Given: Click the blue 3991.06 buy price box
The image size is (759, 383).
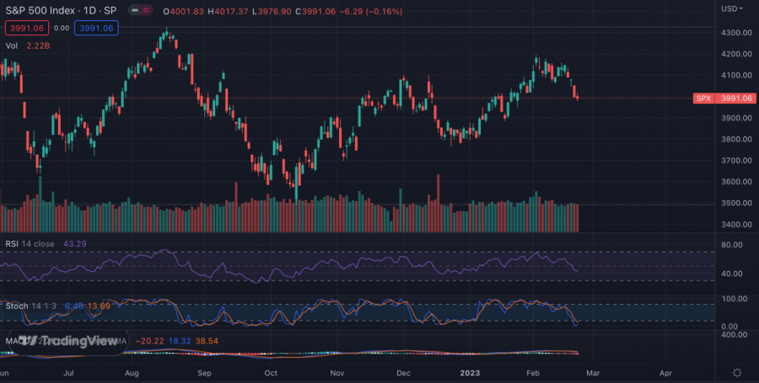Looking at the screenshot, I should point(96,28).
